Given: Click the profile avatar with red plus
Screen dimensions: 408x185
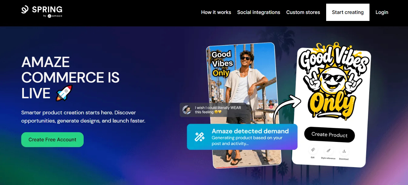Looking at the screenshot, I should [271, 103].
